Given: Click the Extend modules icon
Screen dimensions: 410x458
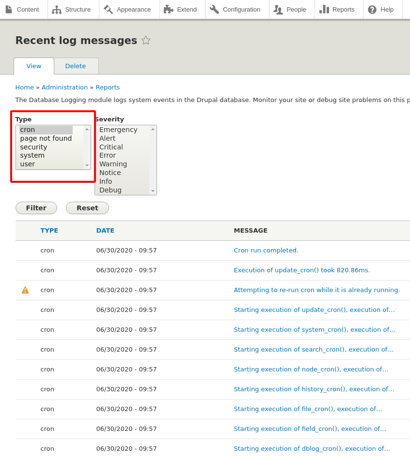Looking at the screenshot, I should (169, 9).
